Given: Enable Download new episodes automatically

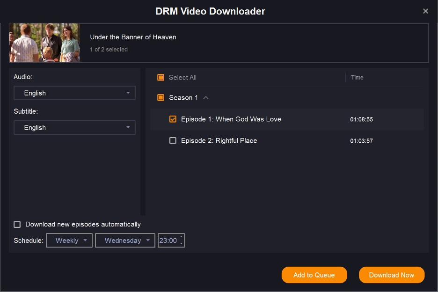Looking at the screenshot, I should [17, 224].
